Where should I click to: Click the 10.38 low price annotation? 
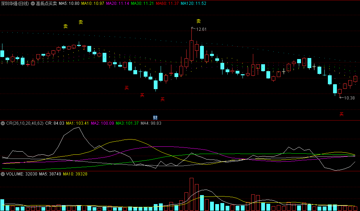click(349, 98)
